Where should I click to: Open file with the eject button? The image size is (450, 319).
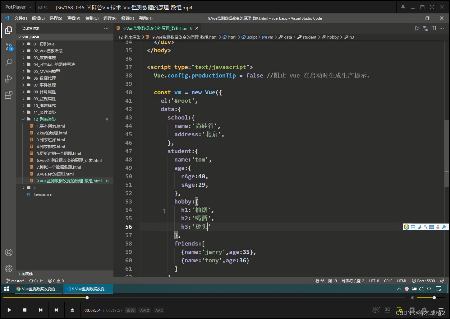point(72,310)
